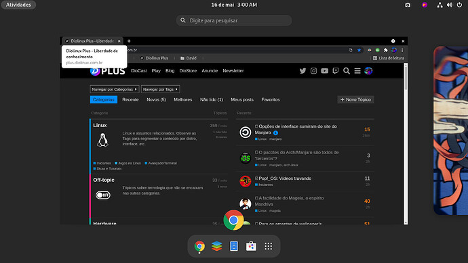Screen dimensions: 468x263
Task: Open the Twitch icon in site header
Action: [x=336, y=71]
